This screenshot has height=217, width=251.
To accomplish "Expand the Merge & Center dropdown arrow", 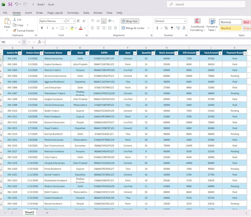I will click(x=149, y=28).
